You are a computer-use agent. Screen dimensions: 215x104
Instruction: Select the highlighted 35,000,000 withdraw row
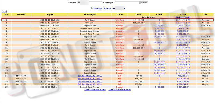(x=107, y=20)
